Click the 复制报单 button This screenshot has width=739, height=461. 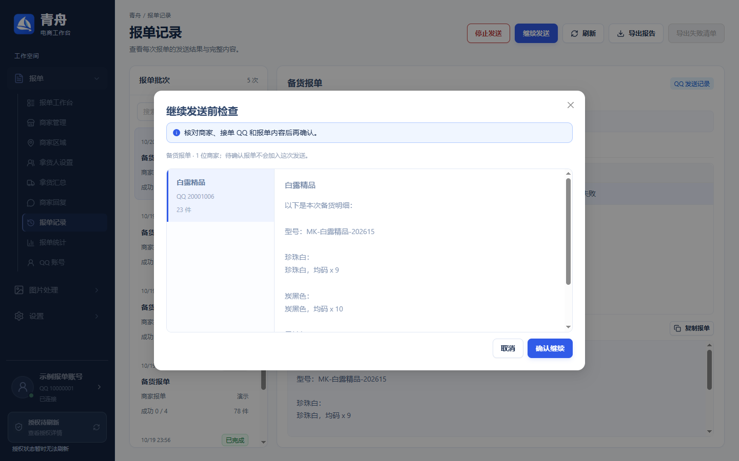click(x=692, y=328)
